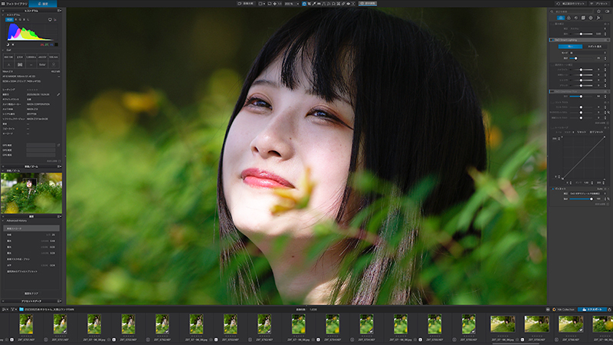Click the lock icon next to Export
The height and width of the screenshot is (345, 613).
(609, 310)
